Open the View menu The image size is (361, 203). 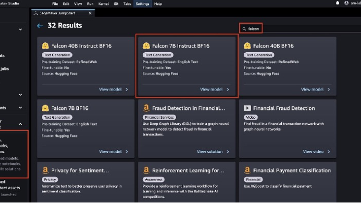point(78,4)
